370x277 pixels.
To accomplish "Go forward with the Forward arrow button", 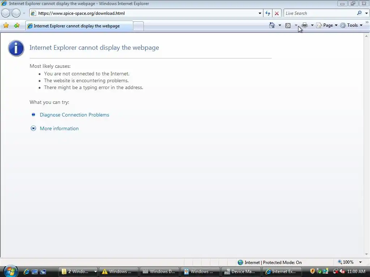I will tap(16, 13).
